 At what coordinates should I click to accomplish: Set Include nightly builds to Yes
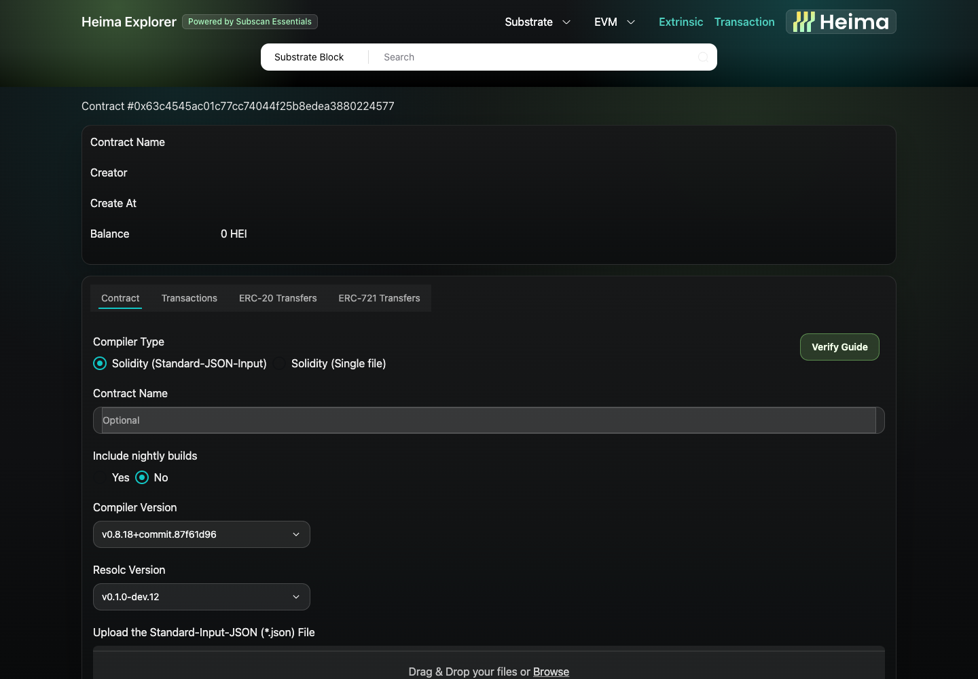tap(100, 477)
